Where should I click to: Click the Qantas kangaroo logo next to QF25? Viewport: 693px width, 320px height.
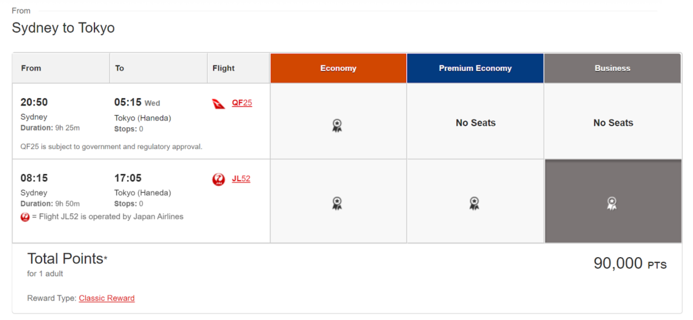(219, 104)
